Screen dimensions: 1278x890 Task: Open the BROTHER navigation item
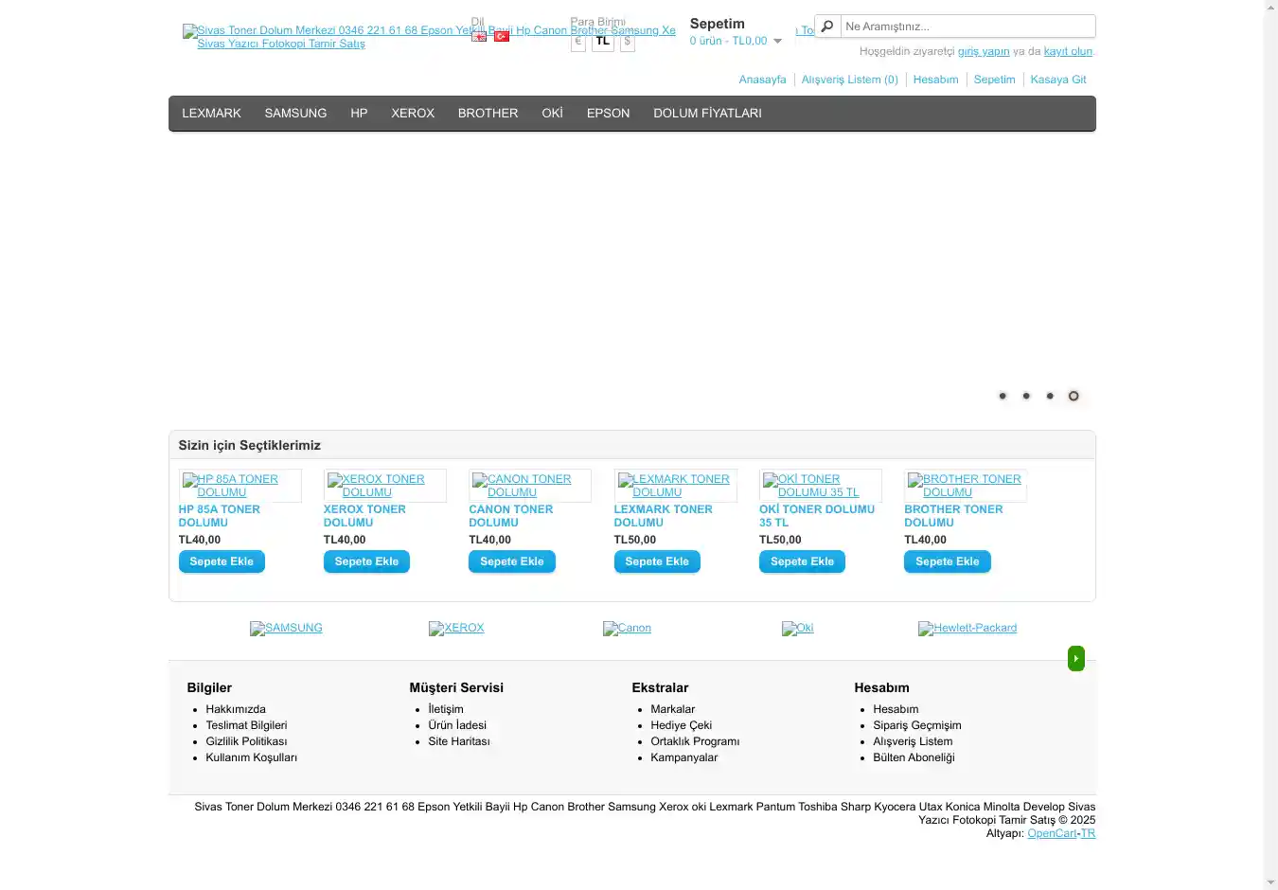(488, 114)
